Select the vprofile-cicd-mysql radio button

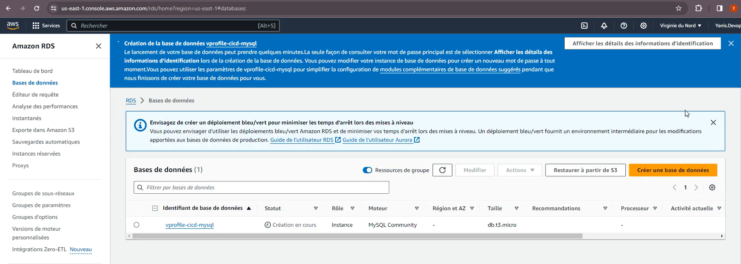[137, 225]
